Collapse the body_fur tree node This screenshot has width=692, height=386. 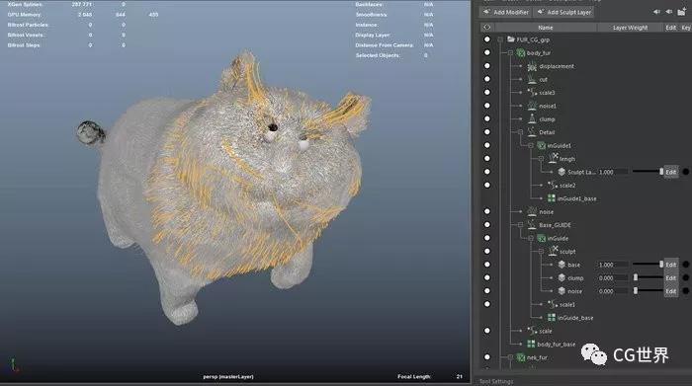pyautogui.click(x=510, y=53)
